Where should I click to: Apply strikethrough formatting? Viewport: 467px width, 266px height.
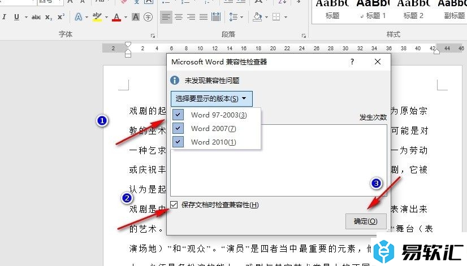36,17
